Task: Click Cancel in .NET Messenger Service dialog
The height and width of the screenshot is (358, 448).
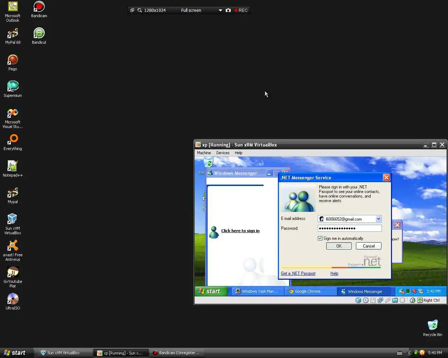Action: coord(369,246)
